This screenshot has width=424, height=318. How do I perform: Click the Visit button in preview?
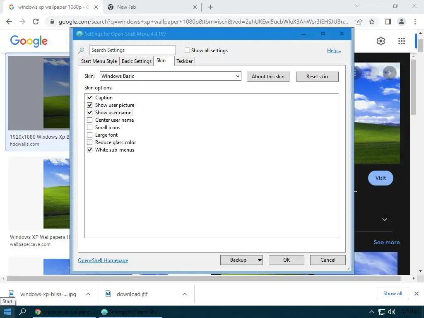click(381, 178)
